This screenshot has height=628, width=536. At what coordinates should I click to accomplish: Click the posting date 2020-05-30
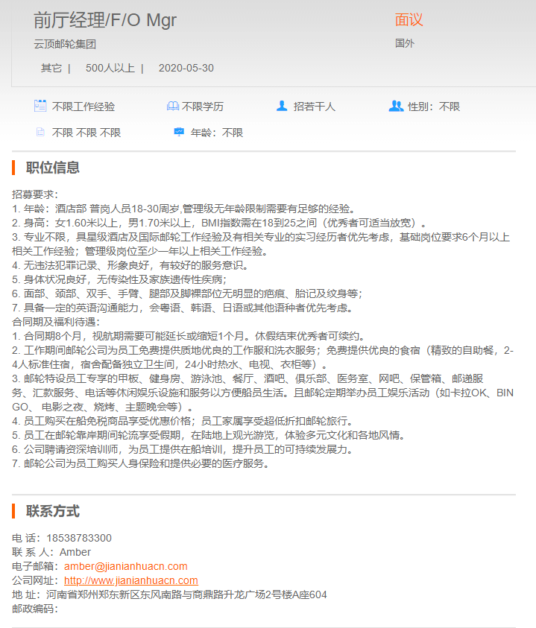[x=186, y=68]
